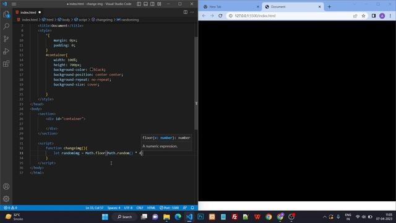Open the Windows Start menu
Viewport: 396px width, 223px height.
(105, 217)
